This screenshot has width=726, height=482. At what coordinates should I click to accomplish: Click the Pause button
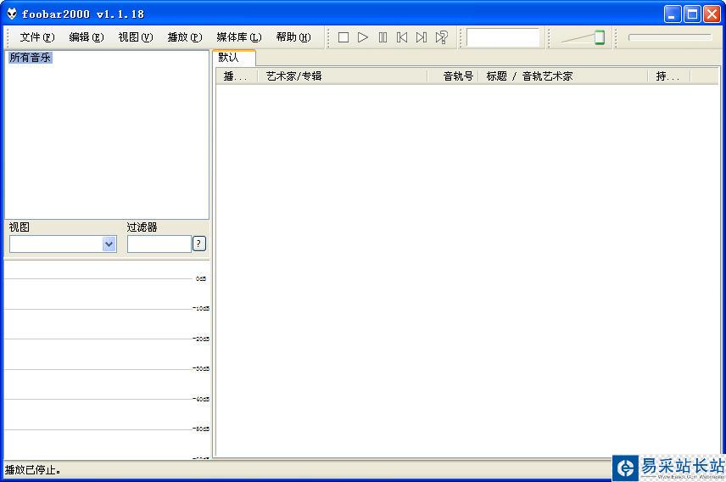383,37
